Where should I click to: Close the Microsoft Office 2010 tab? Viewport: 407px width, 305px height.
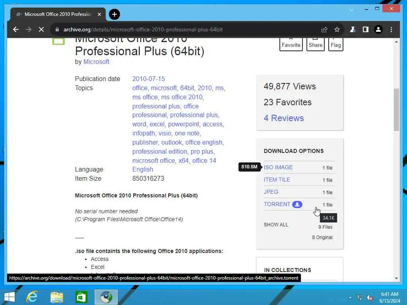tap(99, 14)
